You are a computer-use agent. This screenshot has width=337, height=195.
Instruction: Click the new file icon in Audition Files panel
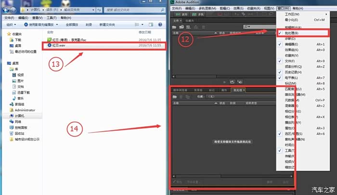click(189, 27)
